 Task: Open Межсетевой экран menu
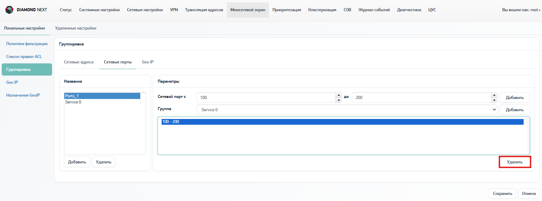(248, 10)
